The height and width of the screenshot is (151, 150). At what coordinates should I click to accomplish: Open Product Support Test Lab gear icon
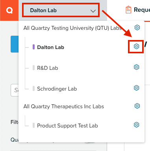(x=136, y=125)
